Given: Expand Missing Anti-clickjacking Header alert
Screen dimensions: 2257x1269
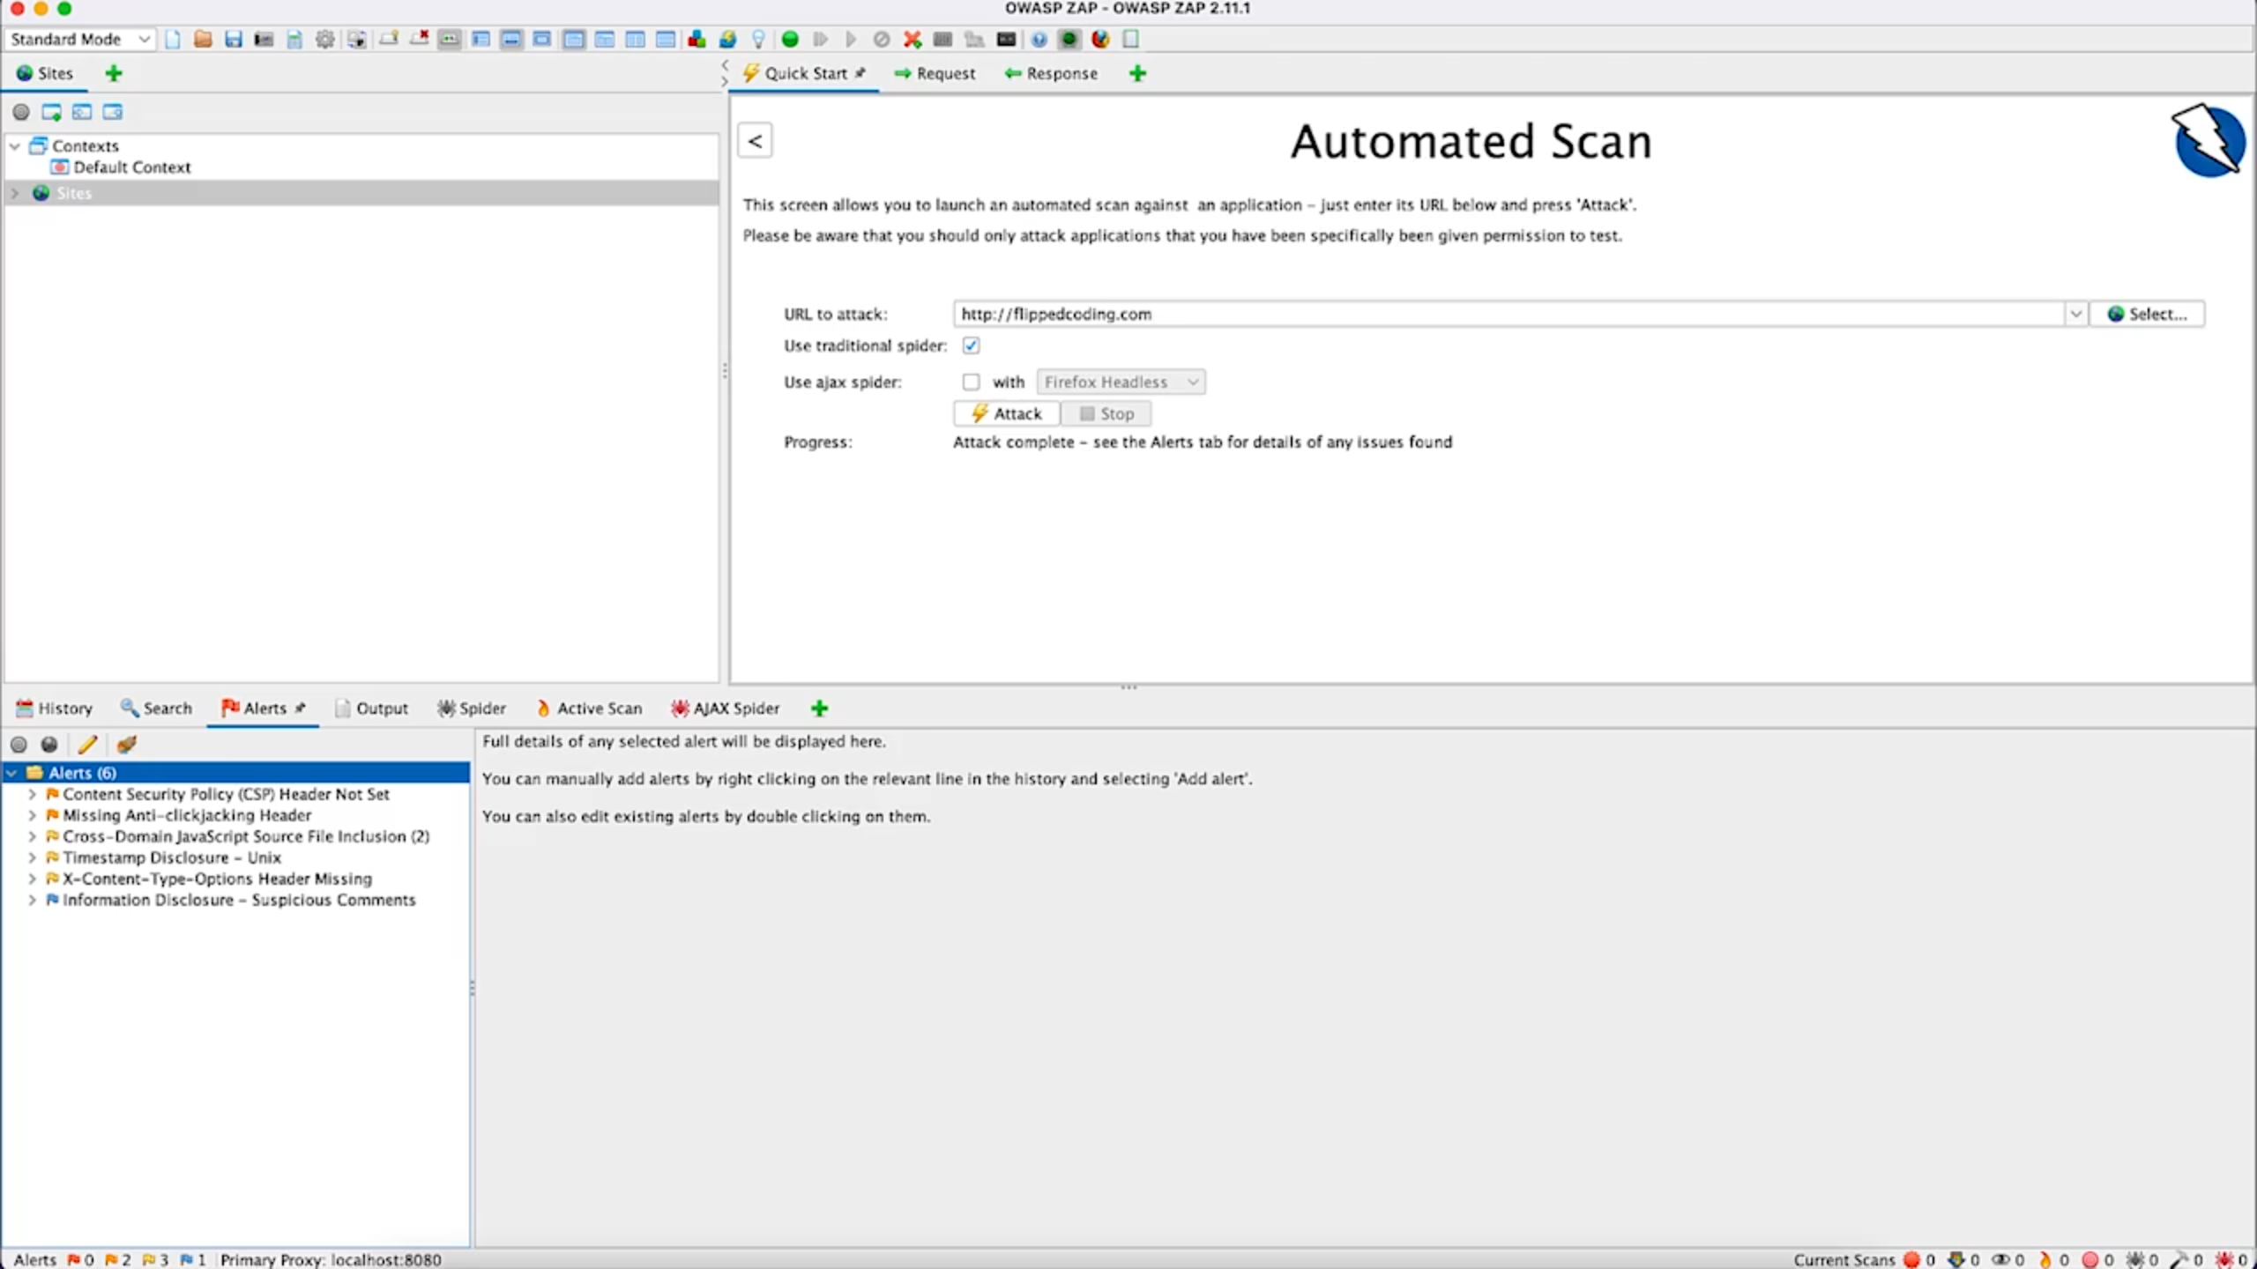Looking at the screenshot, I should pyautogui.click(x=32, y=815).
